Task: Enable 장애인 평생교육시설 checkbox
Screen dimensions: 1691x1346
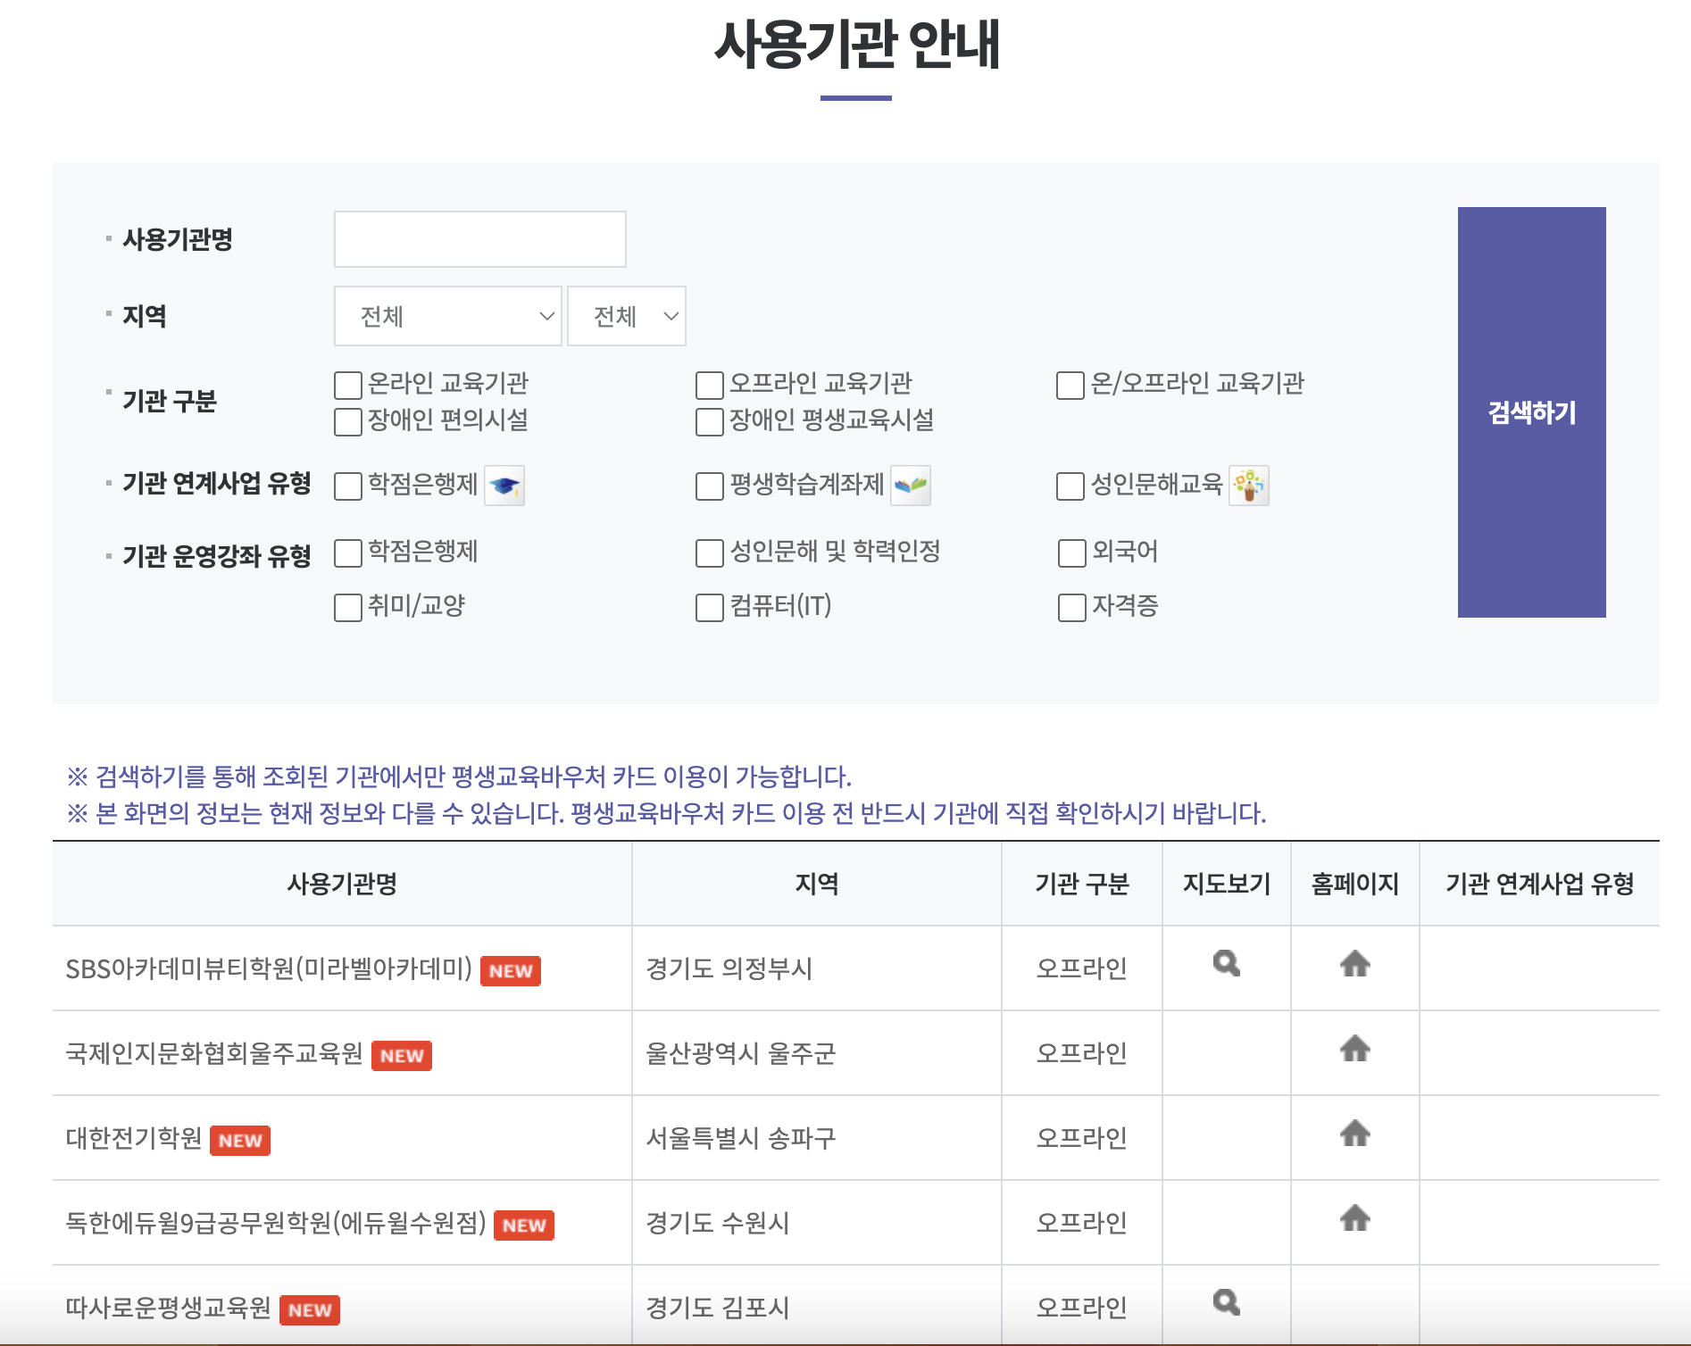Action: 710,422
